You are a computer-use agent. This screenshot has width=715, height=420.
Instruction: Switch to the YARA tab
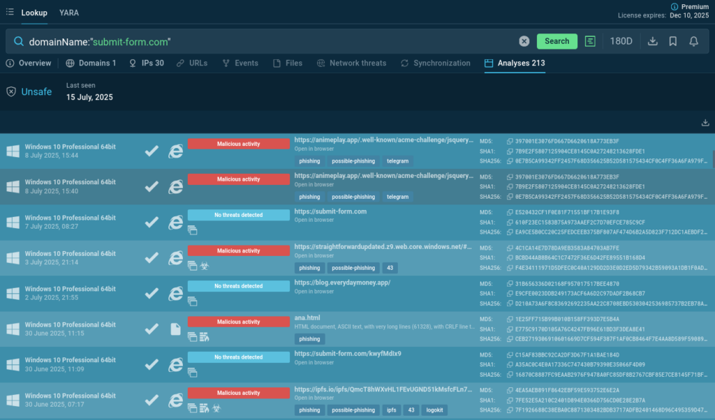pos(68,13)
